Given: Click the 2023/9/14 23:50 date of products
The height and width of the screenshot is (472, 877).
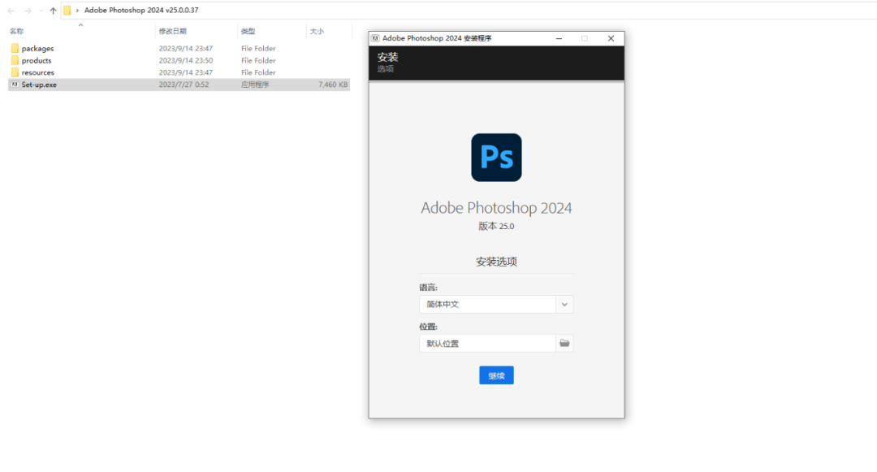Looking at the screenshot, I should point(186,60).
